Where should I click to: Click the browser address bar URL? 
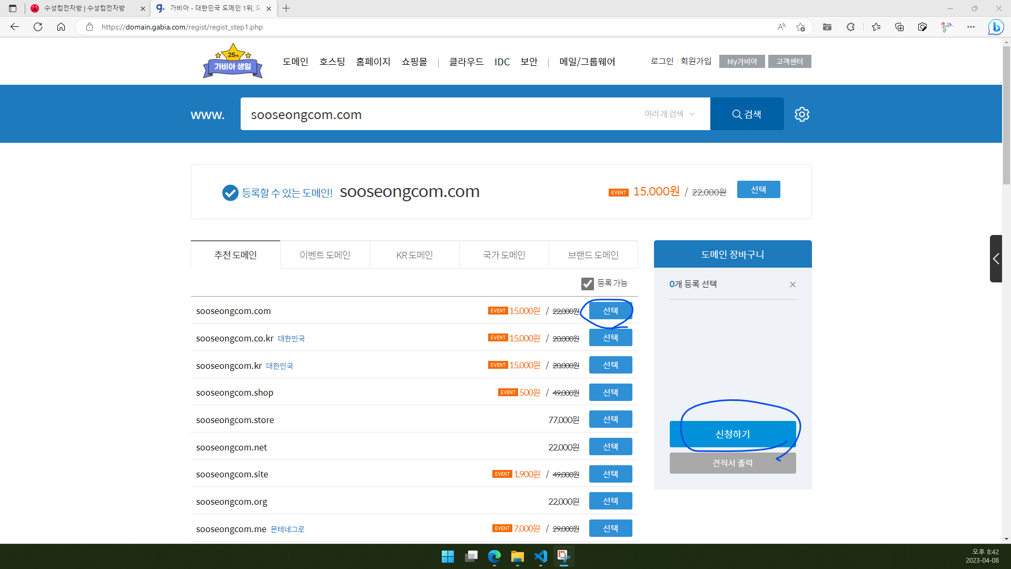pyautogui.click(x=182, y=27)
